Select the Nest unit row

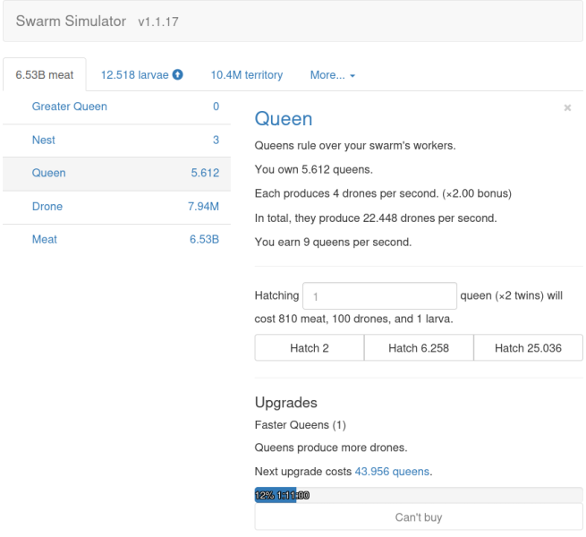tap(116, 141)
